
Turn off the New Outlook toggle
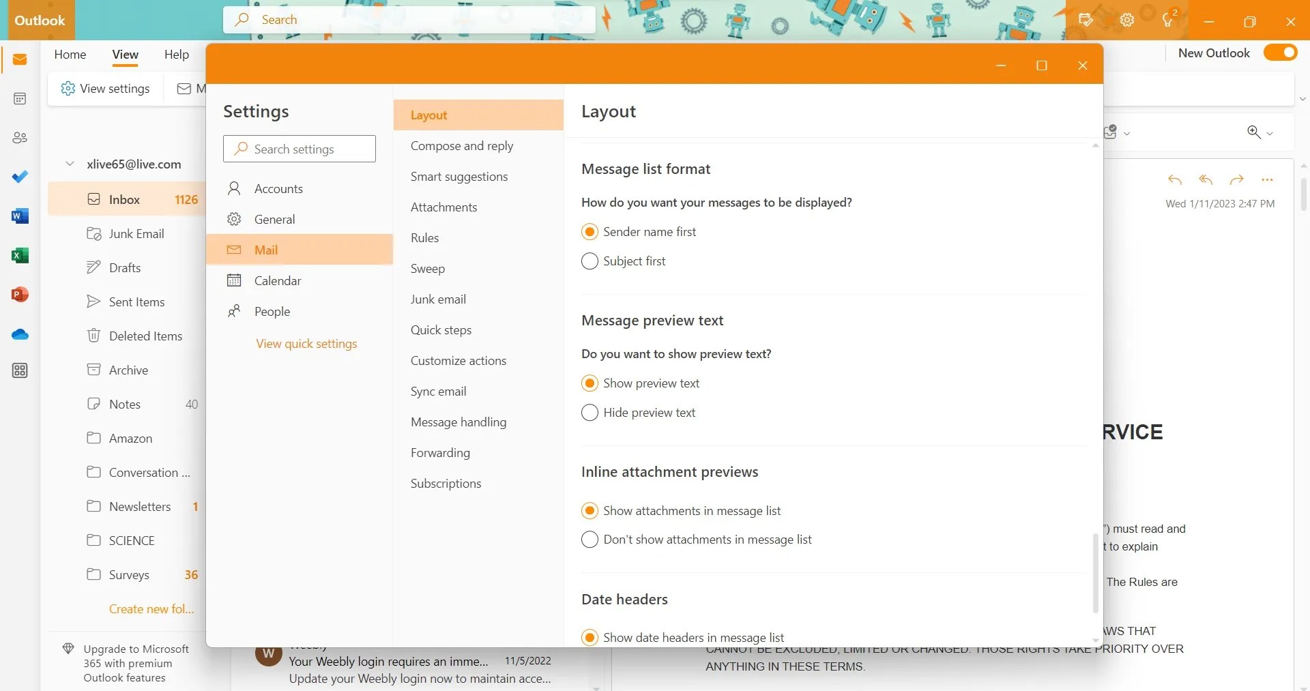1280,53
